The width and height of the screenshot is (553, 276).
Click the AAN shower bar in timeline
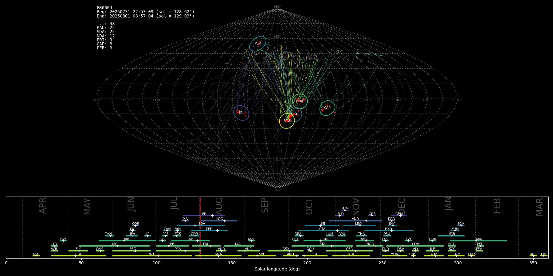click(x=478, y=241)
